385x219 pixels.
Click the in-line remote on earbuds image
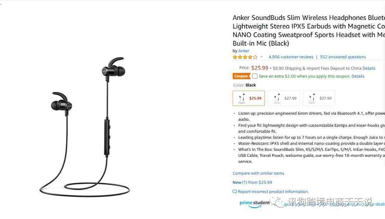(x=107, y=137)
